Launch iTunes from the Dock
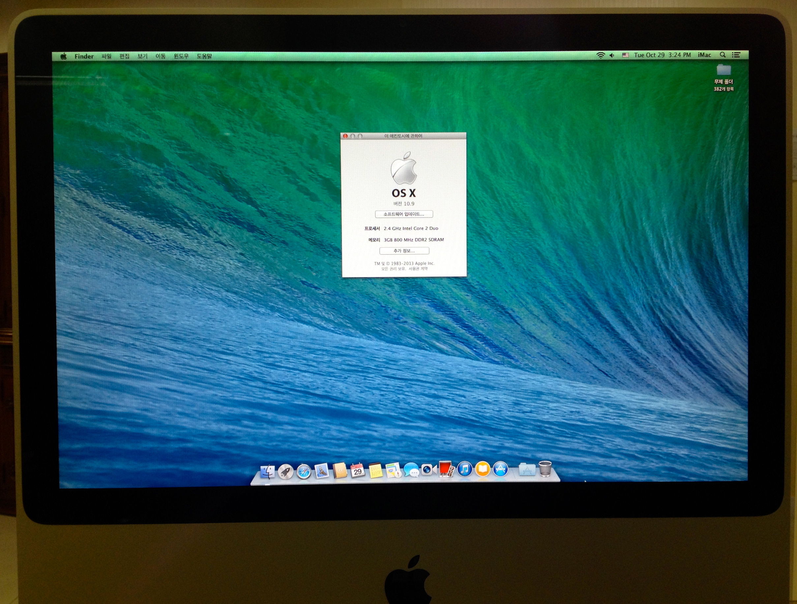 (465, 469)
